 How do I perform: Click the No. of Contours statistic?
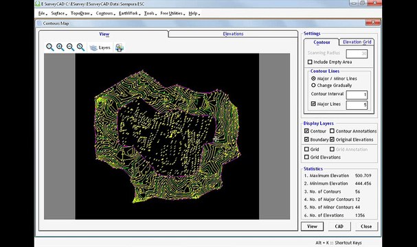coord(332,191)
